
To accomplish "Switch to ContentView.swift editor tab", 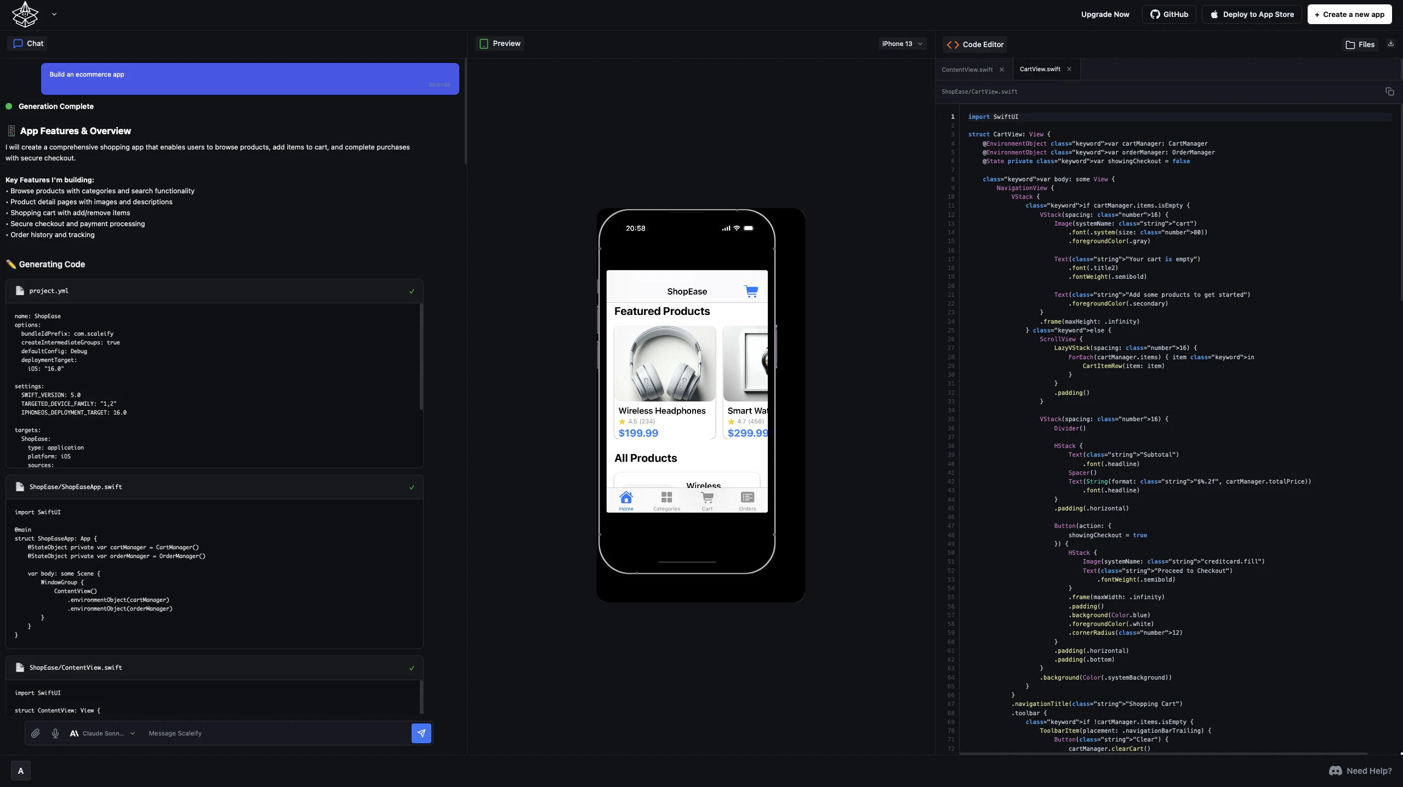I will tap(967, 70).
